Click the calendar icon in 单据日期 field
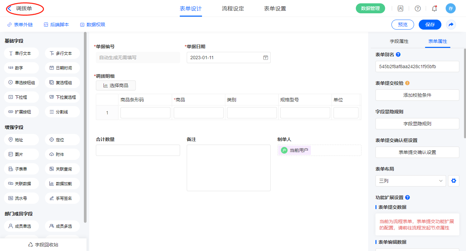Viewport: 466px width, 251px height. [x=266, y=58]
